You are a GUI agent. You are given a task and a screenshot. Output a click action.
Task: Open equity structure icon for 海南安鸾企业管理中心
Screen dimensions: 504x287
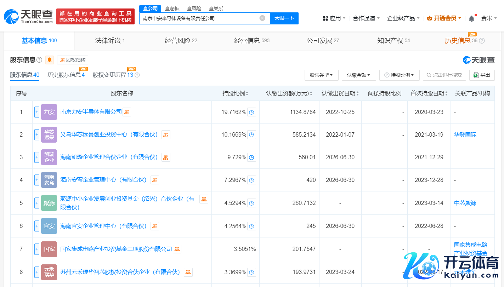[x=154, y=180]
